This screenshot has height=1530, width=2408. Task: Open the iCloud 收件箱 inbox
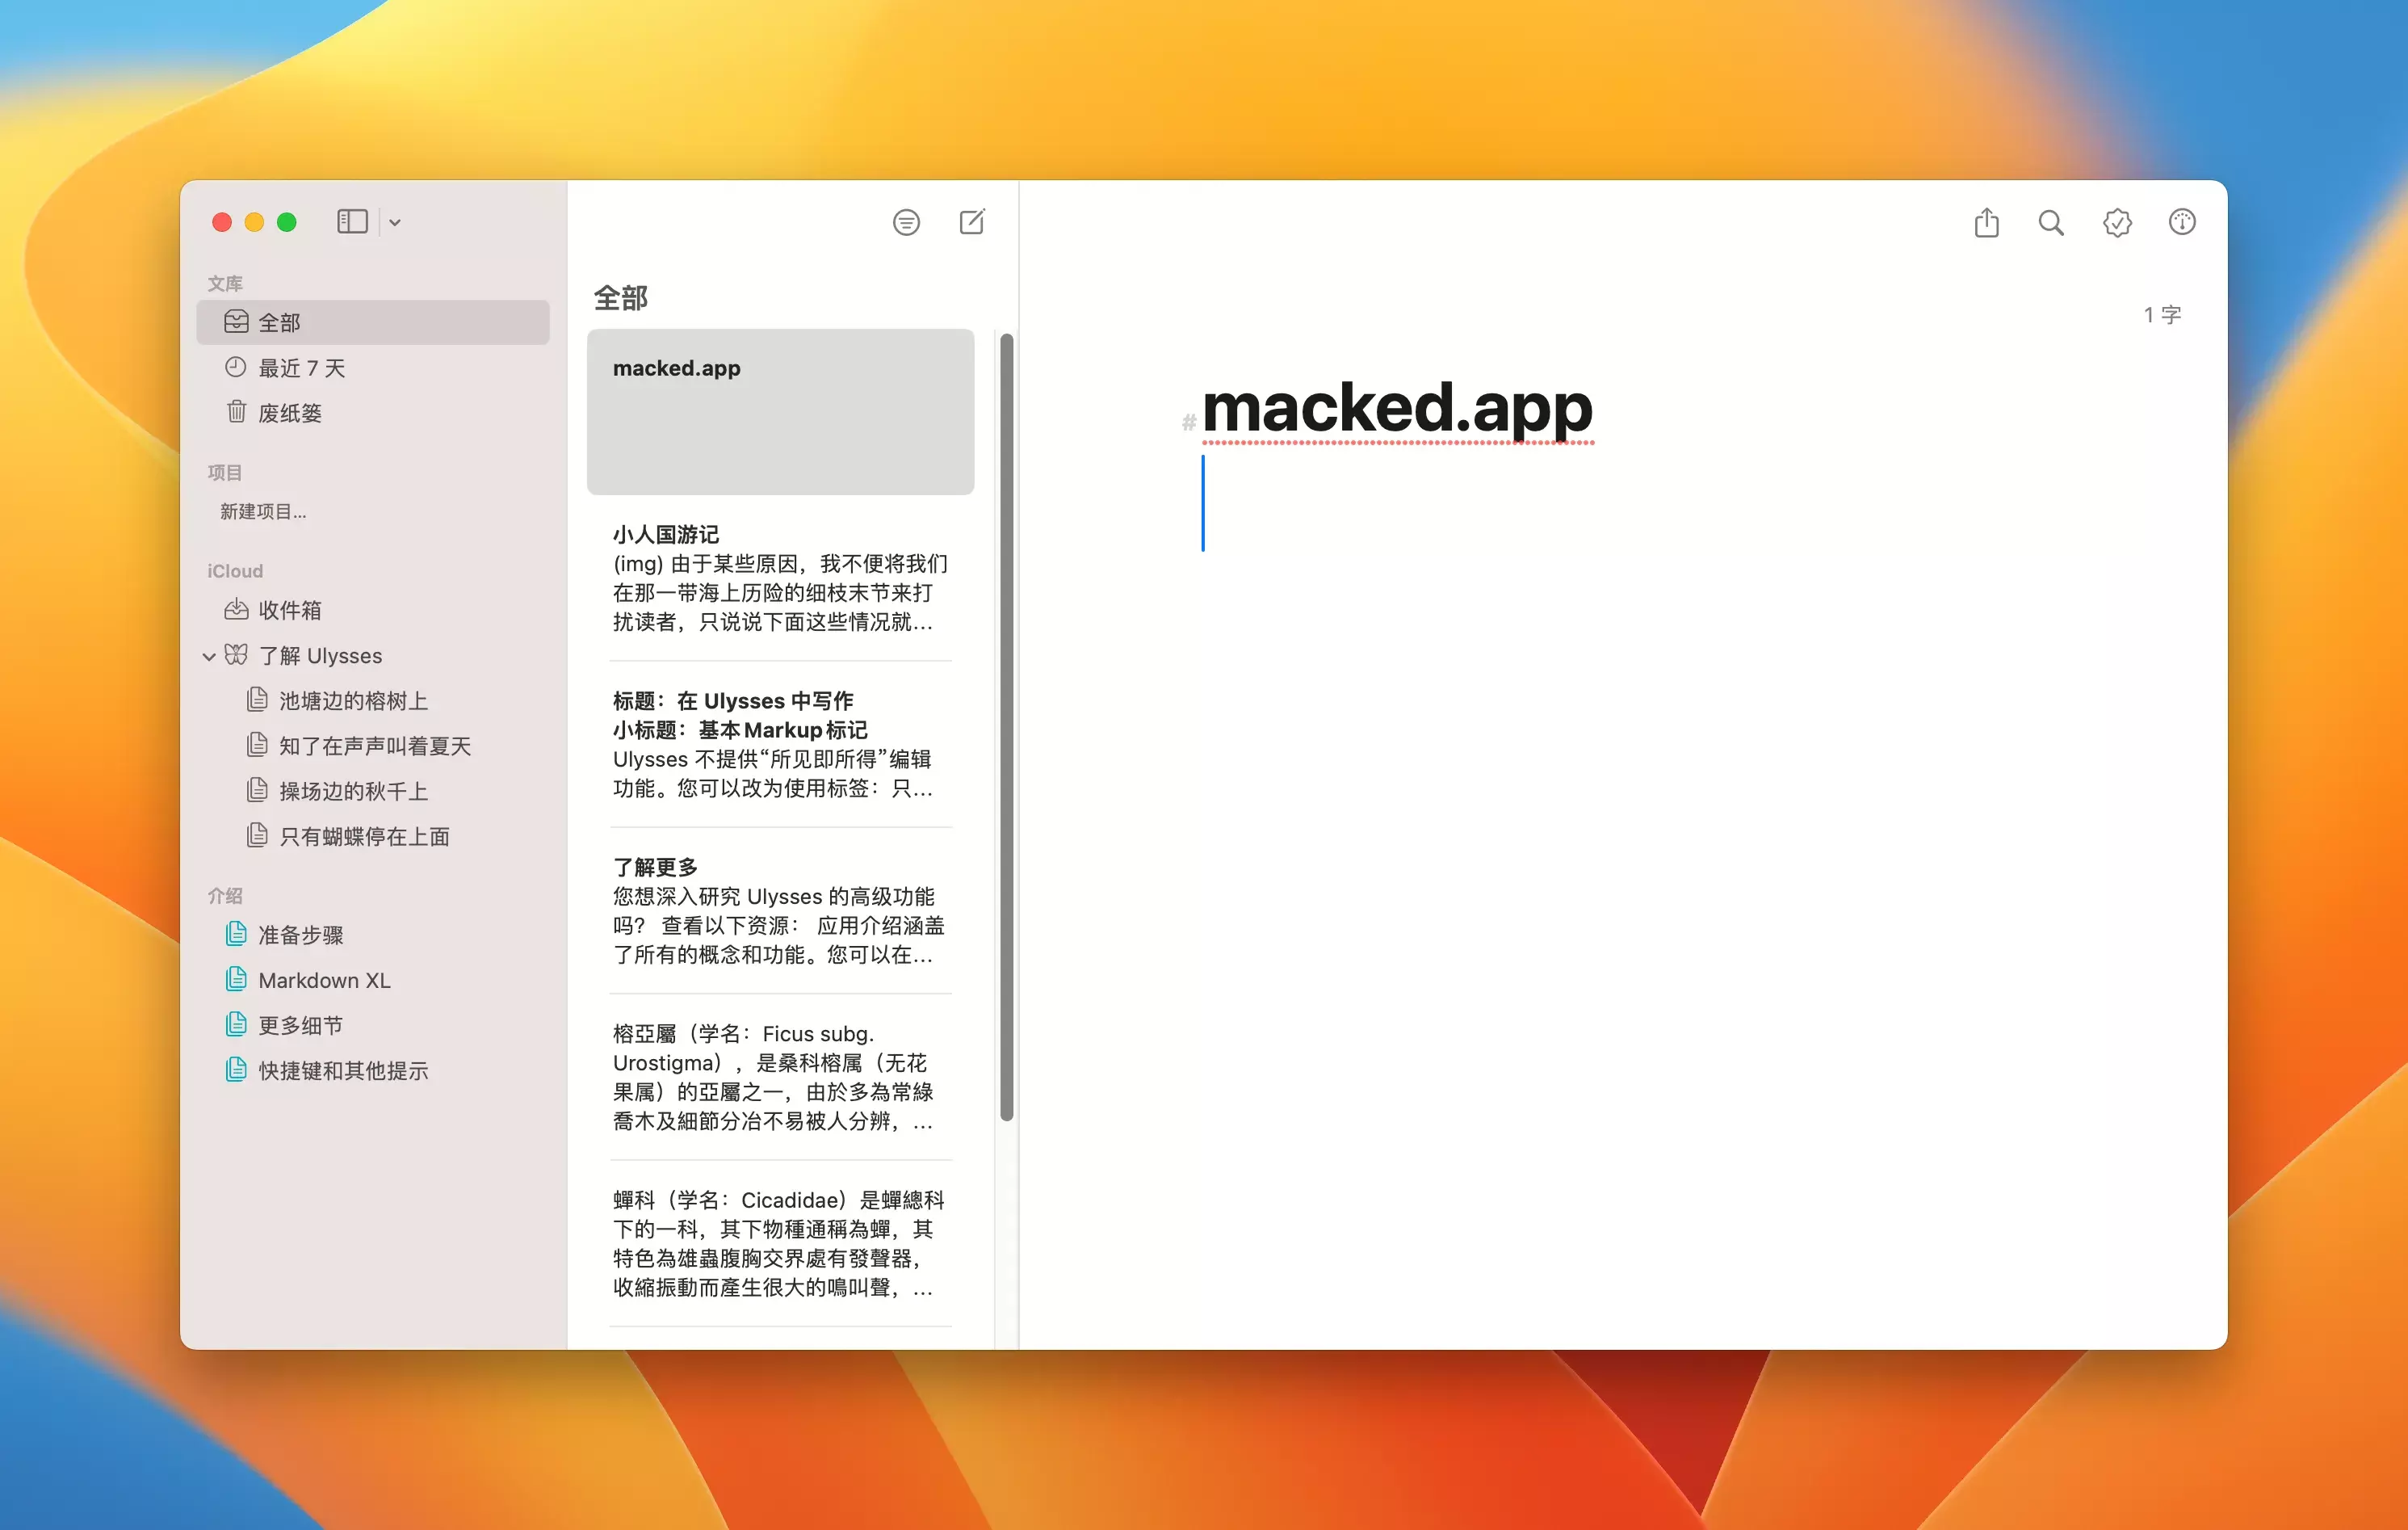point(289,611)
